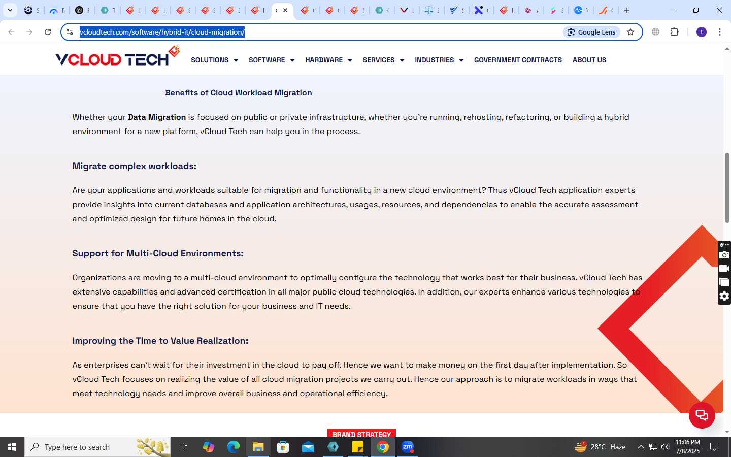The width and height of the screenshot is (731, 457).
Task: Click the stacked windows icon in side widget
Action: 724,282
